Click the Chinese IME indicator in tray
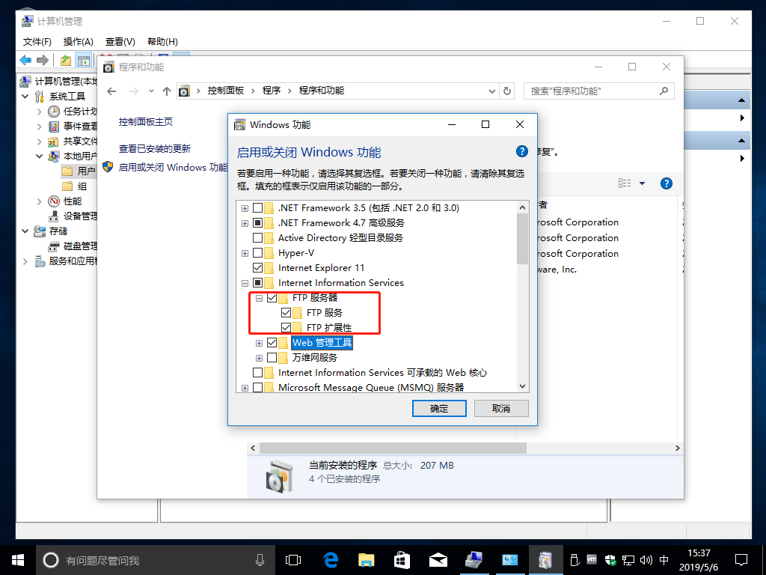 pos(664,560)
